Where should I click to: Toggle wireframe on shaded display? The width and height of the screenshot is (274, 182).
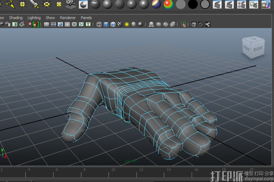point(113,24)
